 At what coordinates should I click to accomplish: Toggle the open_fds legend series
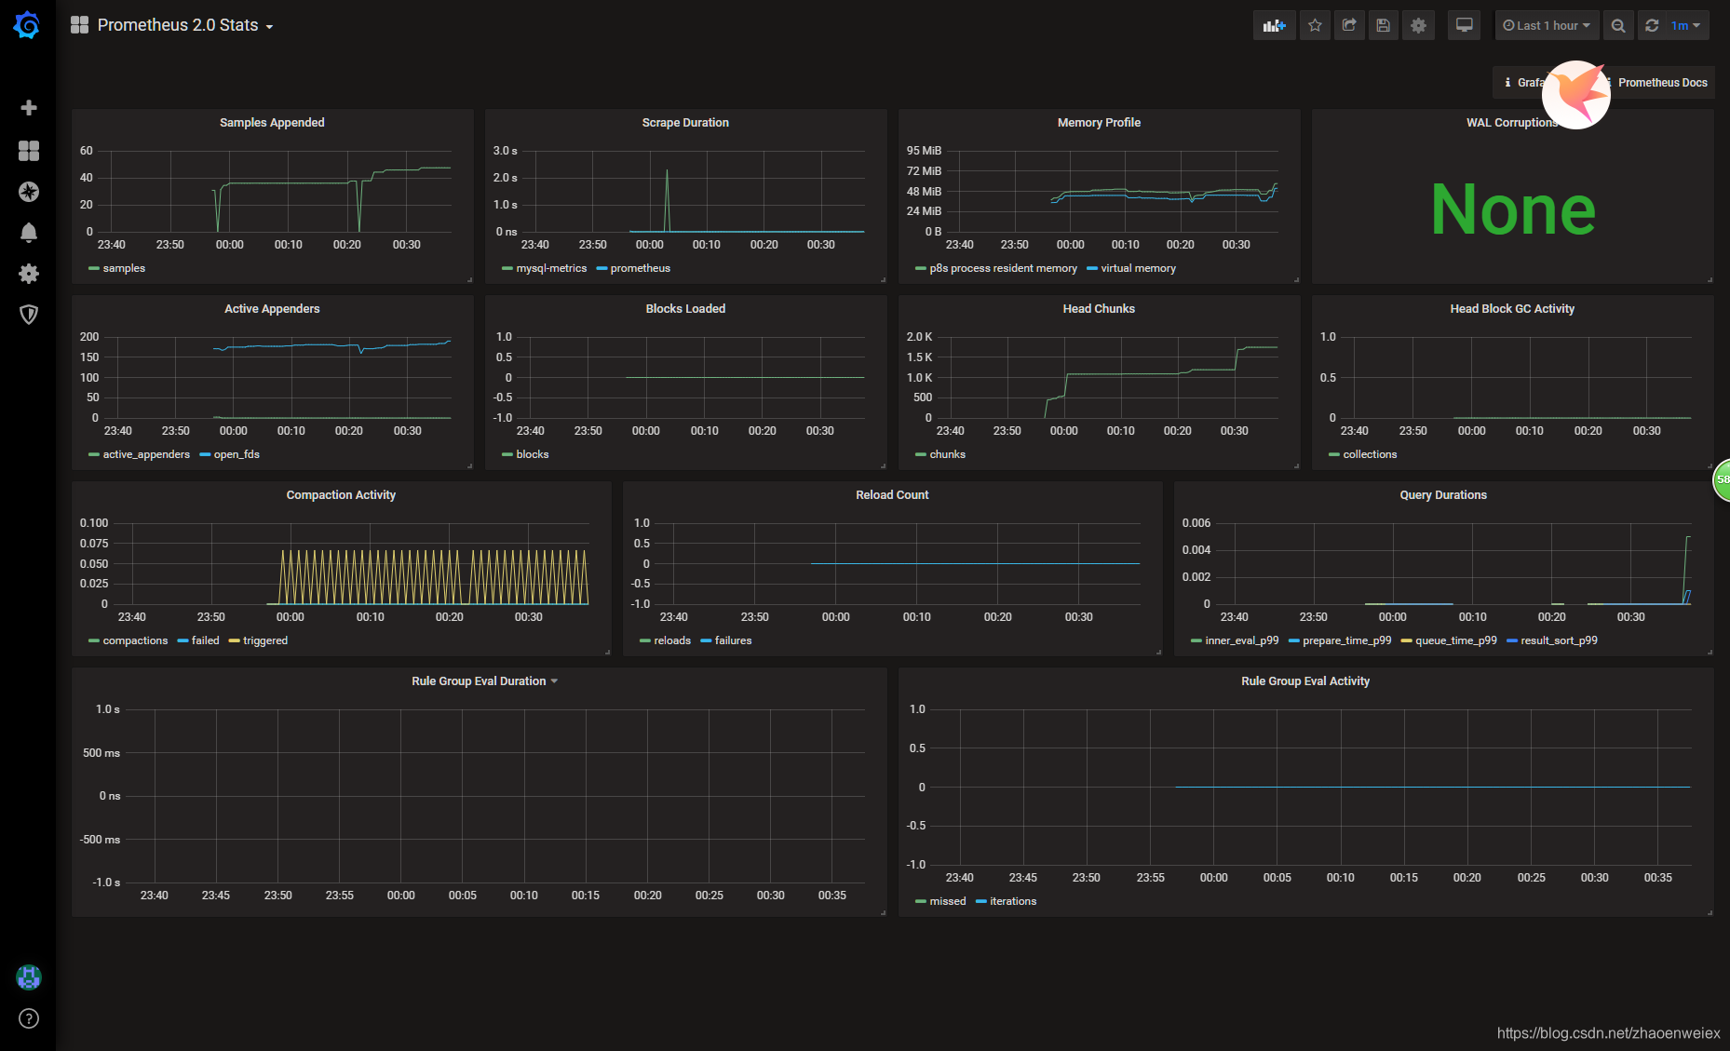(237, 454)
